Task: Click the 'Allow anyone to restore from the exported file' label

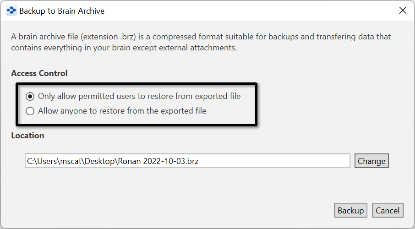Action: pos(122,111)
